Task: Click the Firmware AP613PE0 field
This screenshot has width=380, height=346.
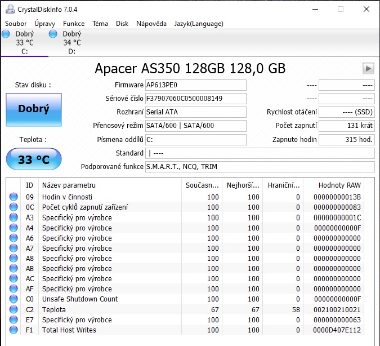Action: click(195, 85)
